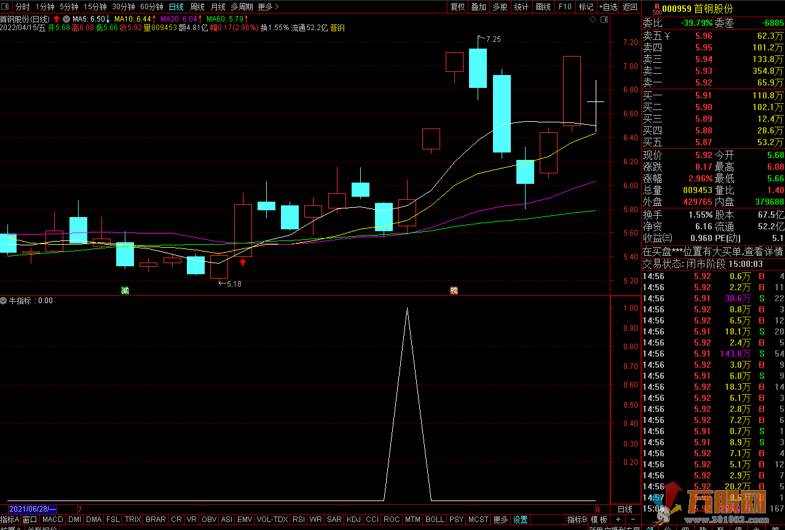Click the red up-arrow signal under the candlestick
The image size is (785, 530).
tap(243, 263)
